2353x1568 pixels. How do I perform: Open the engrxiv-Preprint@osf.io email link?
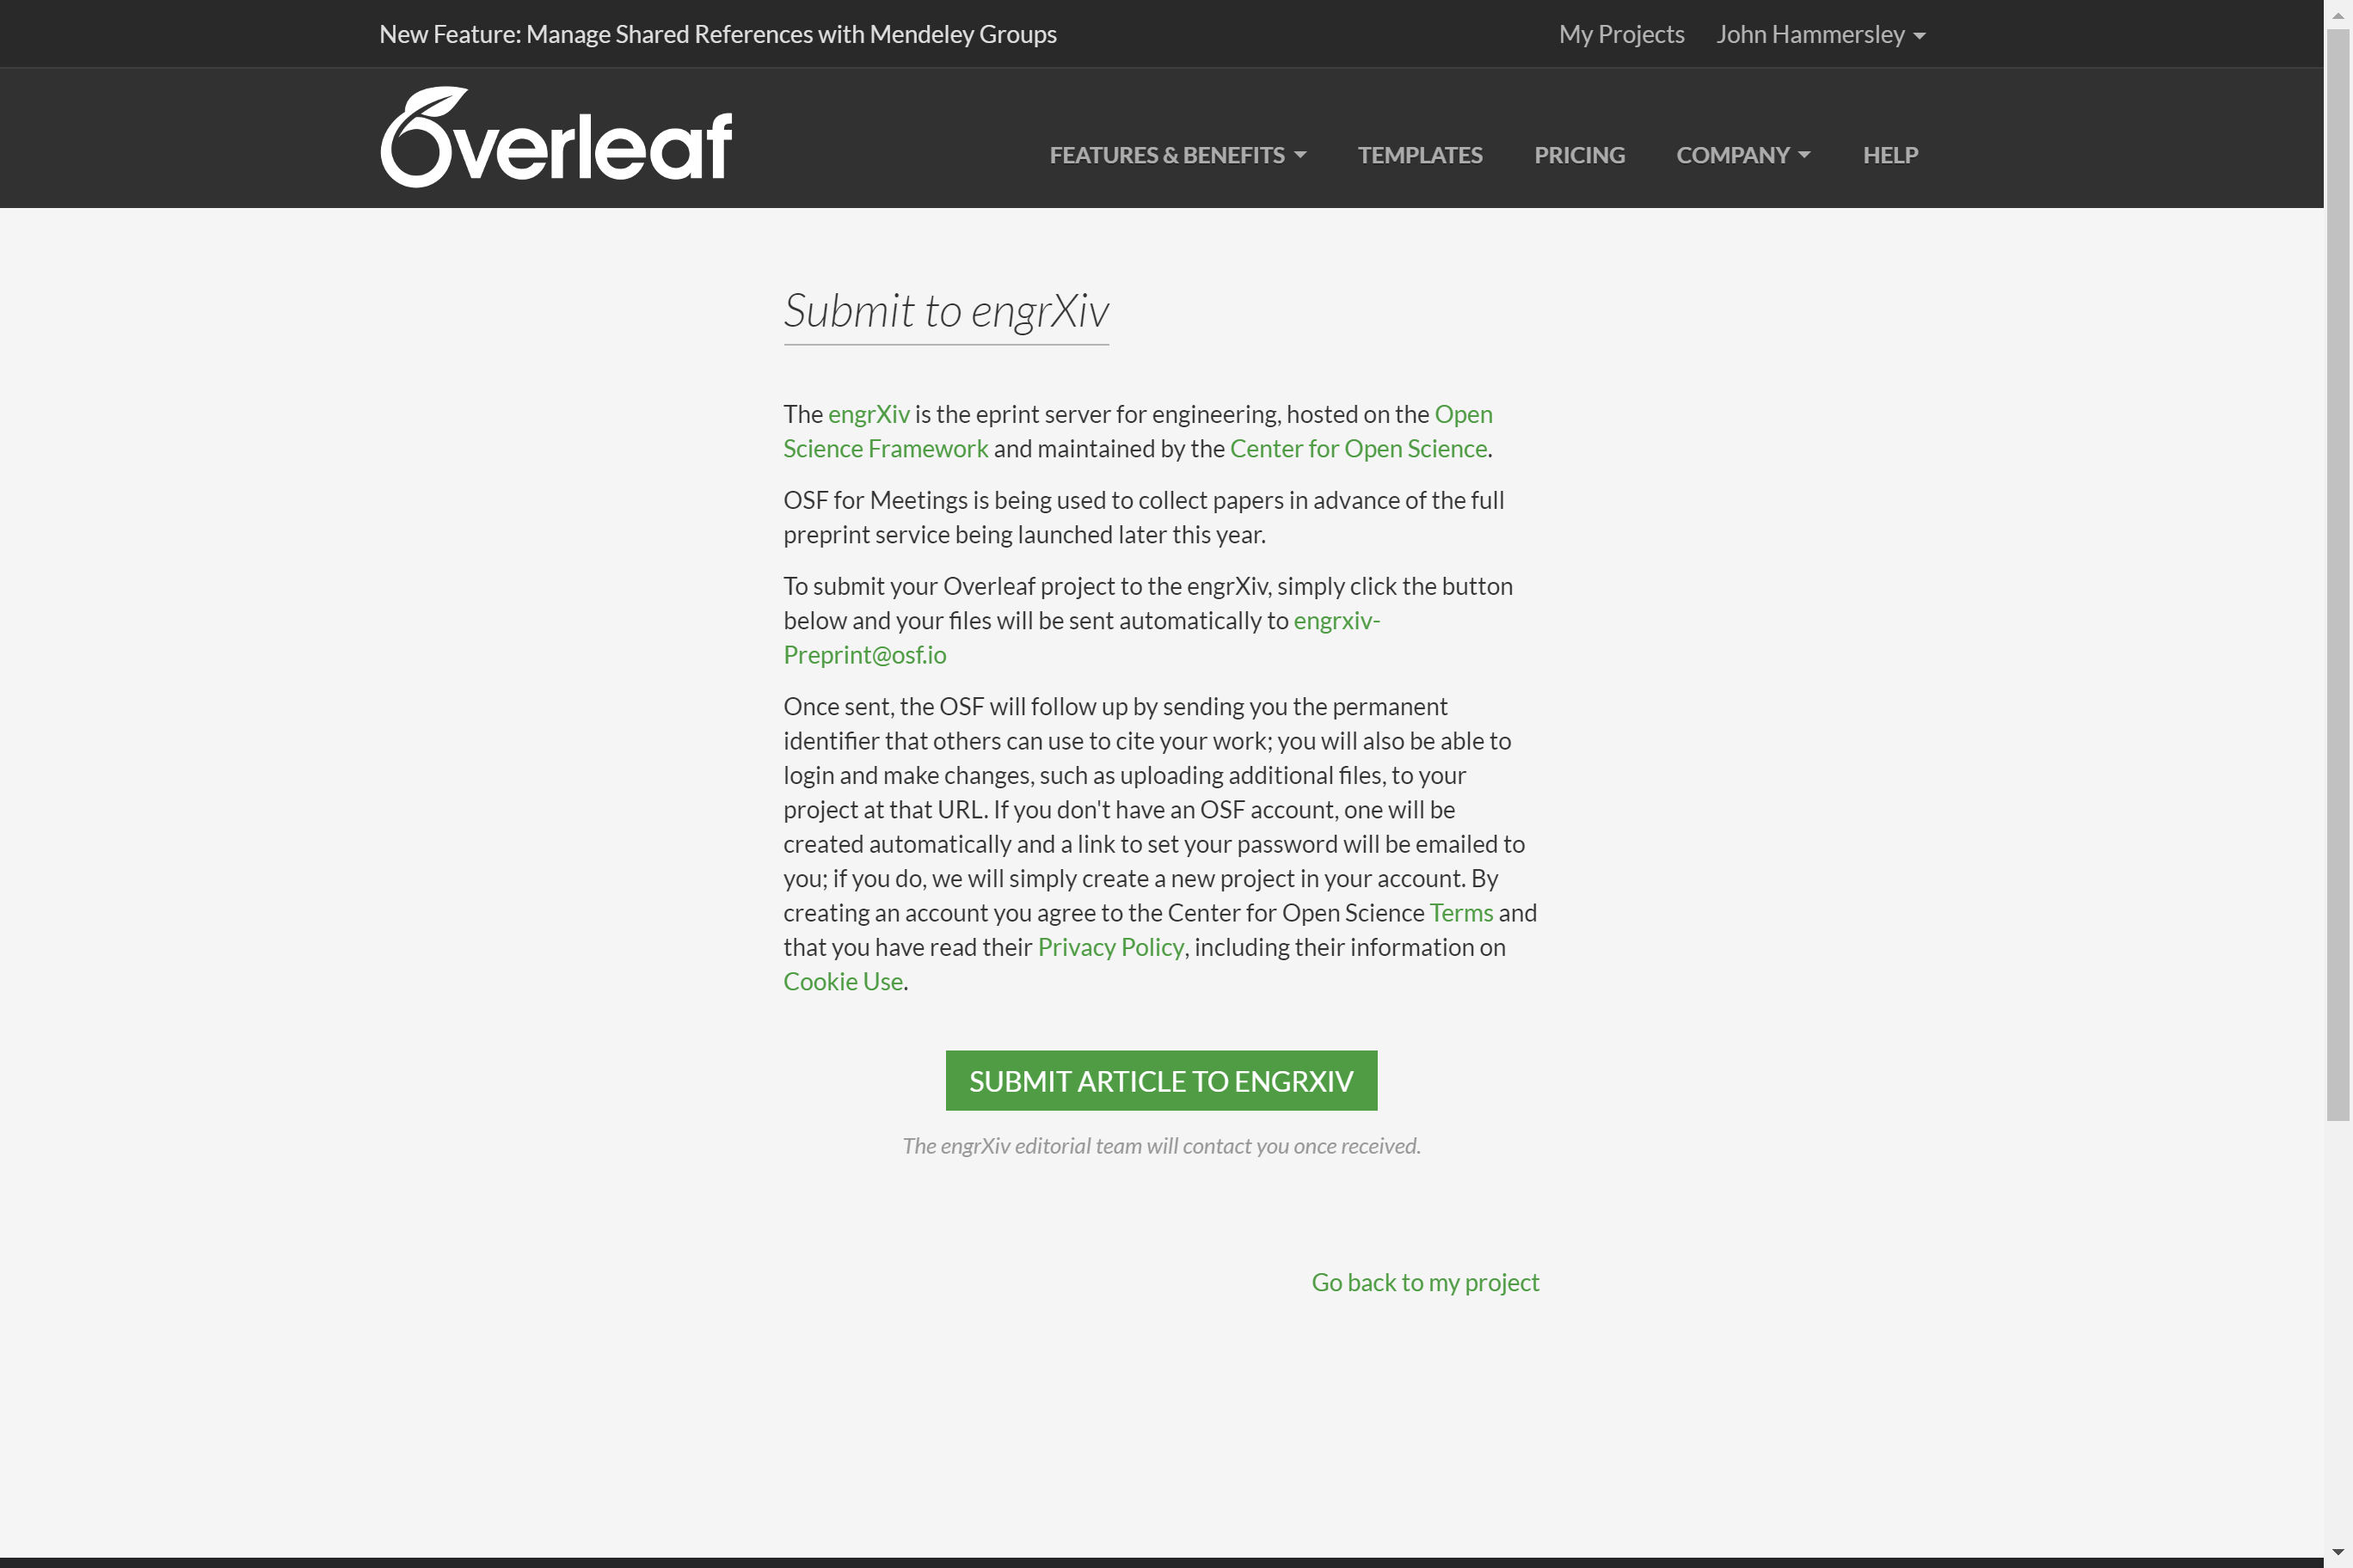(x=1082, y=637)
